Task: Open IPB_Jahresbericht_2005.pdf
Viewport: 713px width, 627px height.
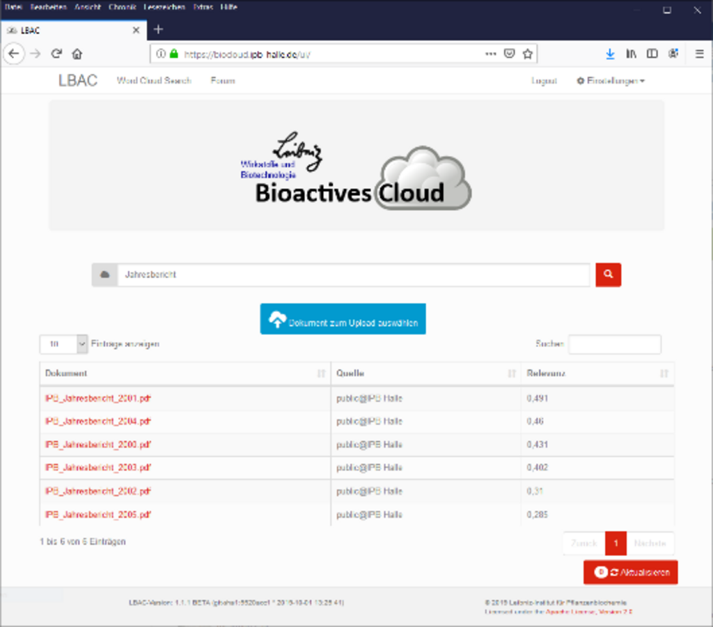Action: pyautogui.click(x=97, y=515)
